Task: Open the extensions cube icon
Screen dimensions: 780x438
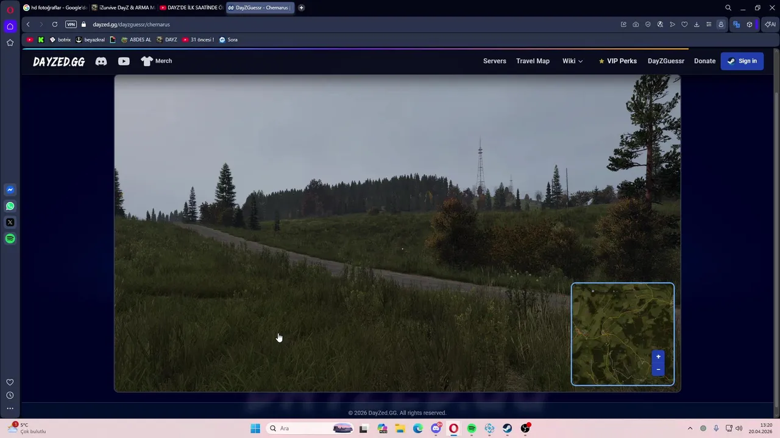Action: point(750,24)
